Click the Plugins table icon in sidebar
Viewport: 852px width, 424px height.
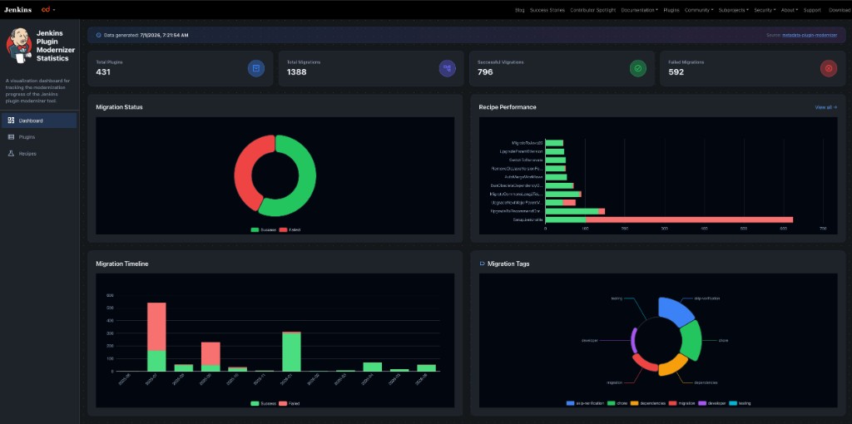(11, 137)
